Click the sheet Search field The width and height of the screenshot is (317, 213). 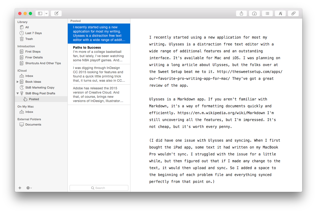99,188
